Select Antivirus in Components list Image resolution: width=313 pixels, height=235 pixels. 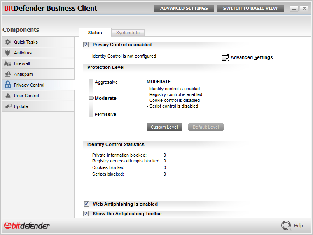38,53
